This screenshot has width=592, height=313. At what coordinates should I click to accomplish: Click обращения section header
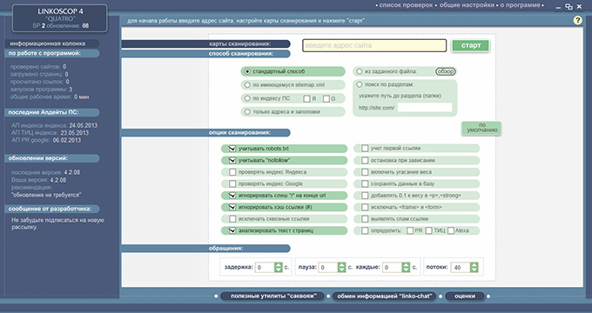[x=205, y=249]
